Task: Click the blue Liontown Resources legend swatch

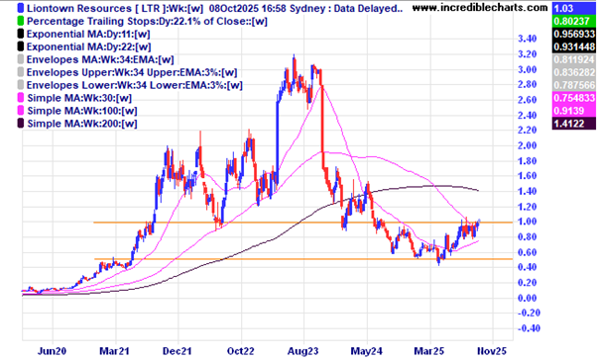Action: click(21, 8)
